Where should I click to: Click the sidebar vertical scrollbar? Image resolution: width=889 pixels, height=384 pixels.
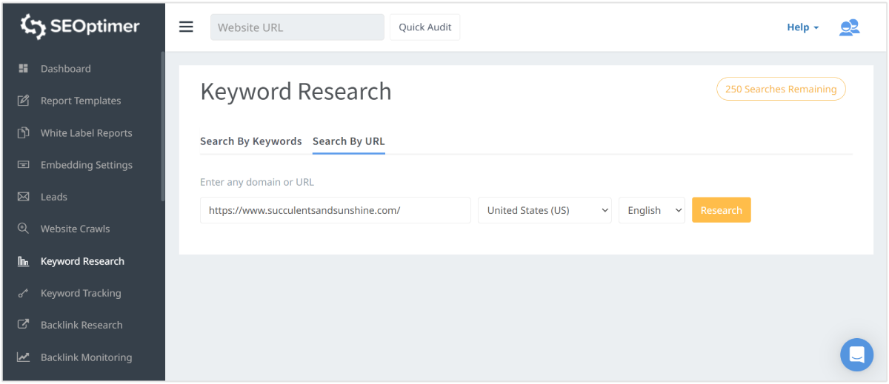click(x=162, y=126)
